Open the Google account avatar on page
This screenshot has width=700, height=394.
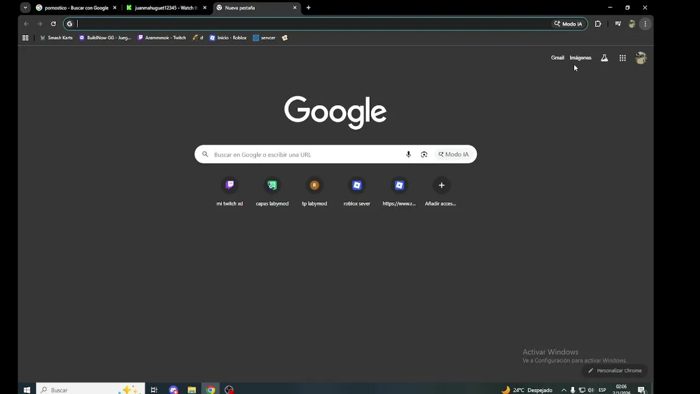[641, 58]
